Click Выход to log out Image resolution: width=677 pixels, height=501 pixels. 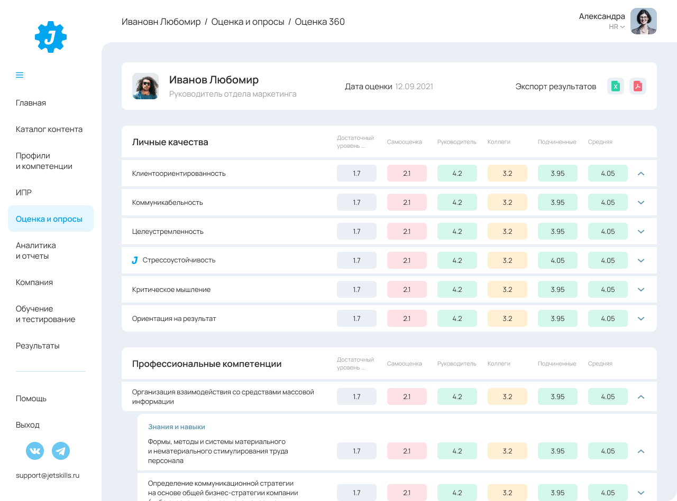(x=28, y=425)
